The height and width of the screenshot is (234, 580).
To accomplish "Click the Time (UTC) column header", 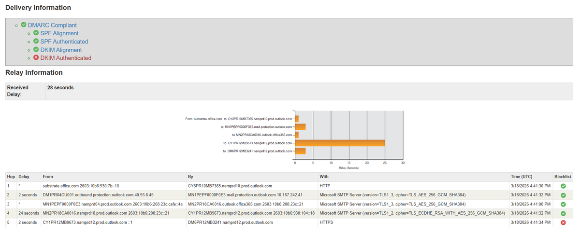I will (530, 177).
